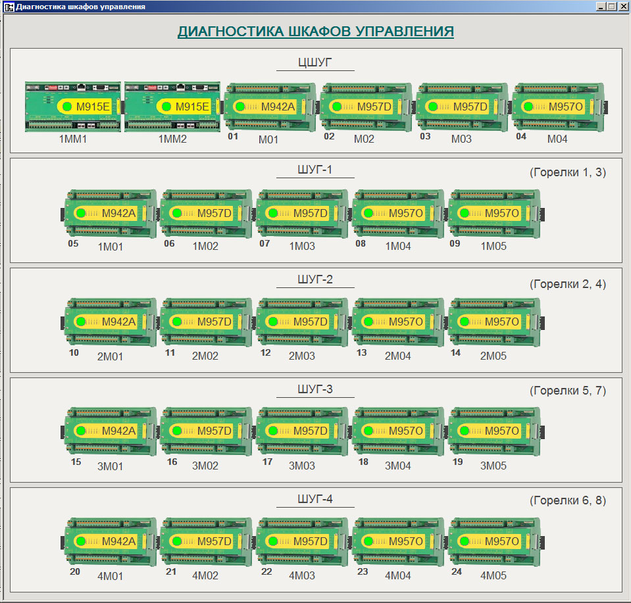
Task: Open module 1M03 M957D in ШУГ-1
Action: click(x=301, y=213)
